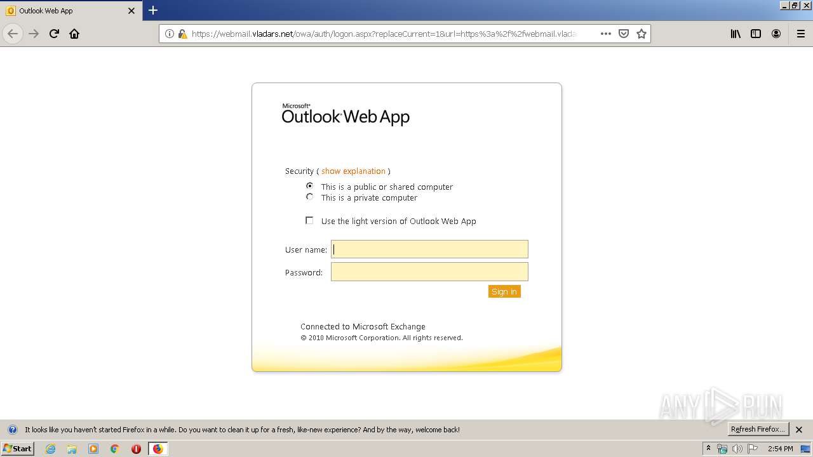
Task: Close the Outlook Web App tab
Action: tap(131, 11)
